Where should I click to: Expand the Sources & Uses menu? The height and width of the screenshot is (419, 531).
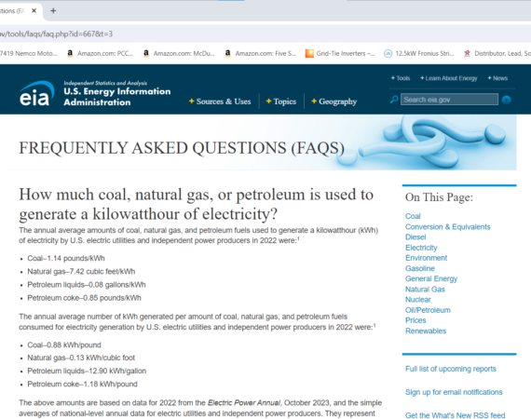point(220,101)
